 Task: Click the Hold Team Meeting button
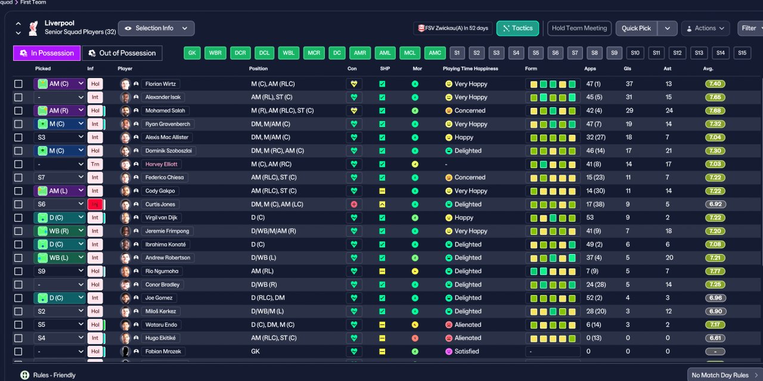(x=579, y=28)
